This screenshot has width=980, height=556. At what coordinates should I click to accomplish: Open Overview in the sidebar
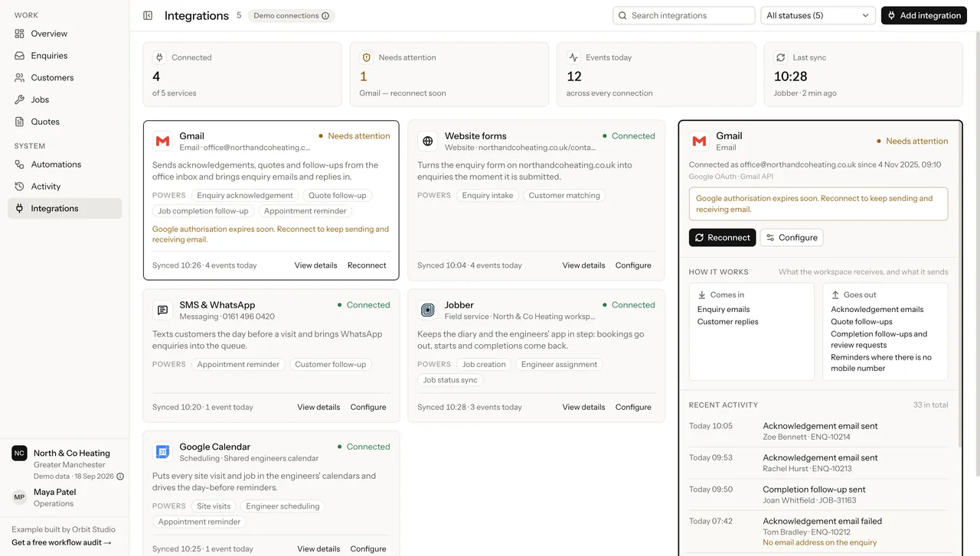click(x=64, y=34)
